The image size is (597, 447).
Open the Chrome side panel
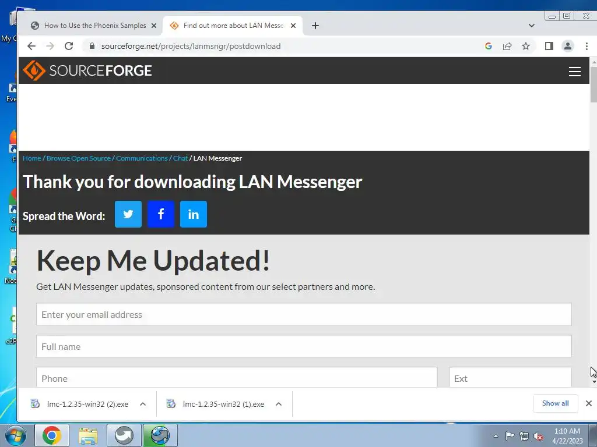pos(549,46)
